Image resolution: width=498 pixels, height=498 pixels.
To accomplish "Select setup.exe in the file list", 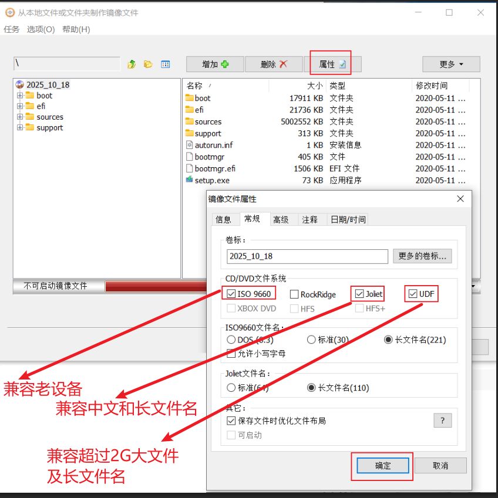I will [211, 180].
